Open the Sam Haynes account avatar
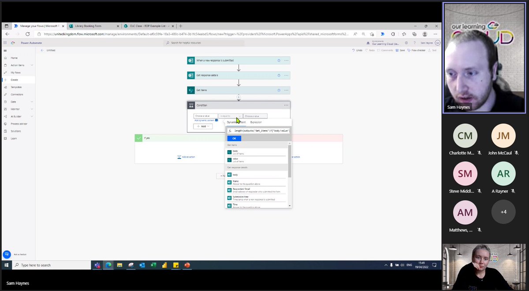 click(437, 43)
